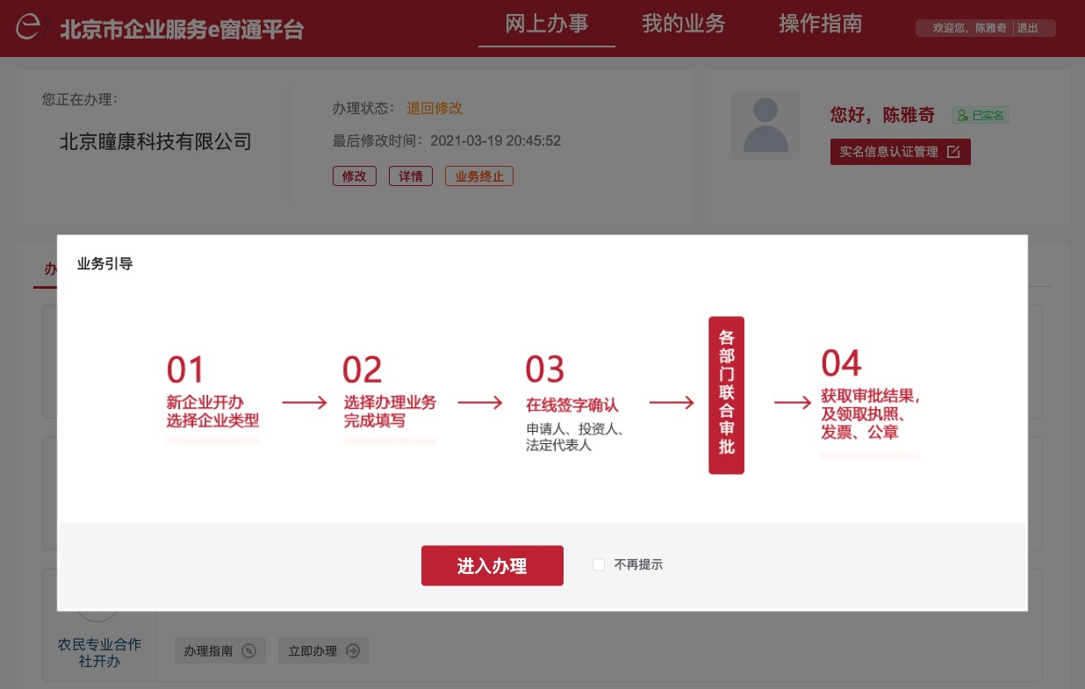Screen dimensions: 1085x689
Task: Click the arrow between steps 01 and 02
Action: (x=304, y=403)
